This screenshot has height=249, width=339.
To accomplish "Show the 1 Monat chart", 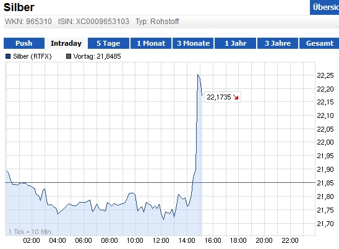I will click(151, 43).
